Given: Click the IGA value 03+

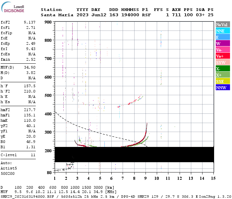Looking at the screenshot, I should pyautogui.click(x=200, y=15).
